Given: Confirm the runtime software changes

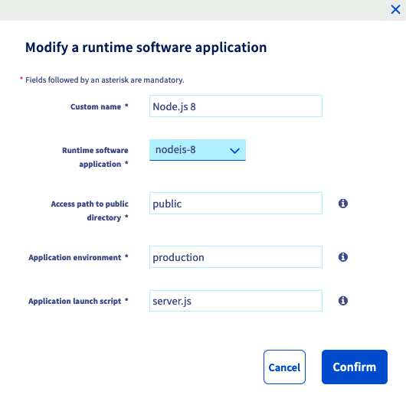Looking at the screenshot, I should click(x=355, y=367).
